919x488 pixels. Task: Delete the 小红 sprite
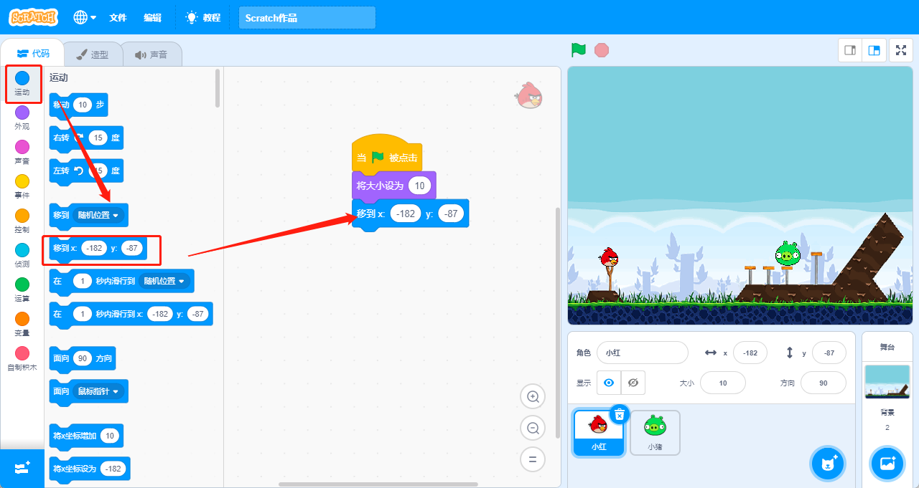[x=620, y=414]
